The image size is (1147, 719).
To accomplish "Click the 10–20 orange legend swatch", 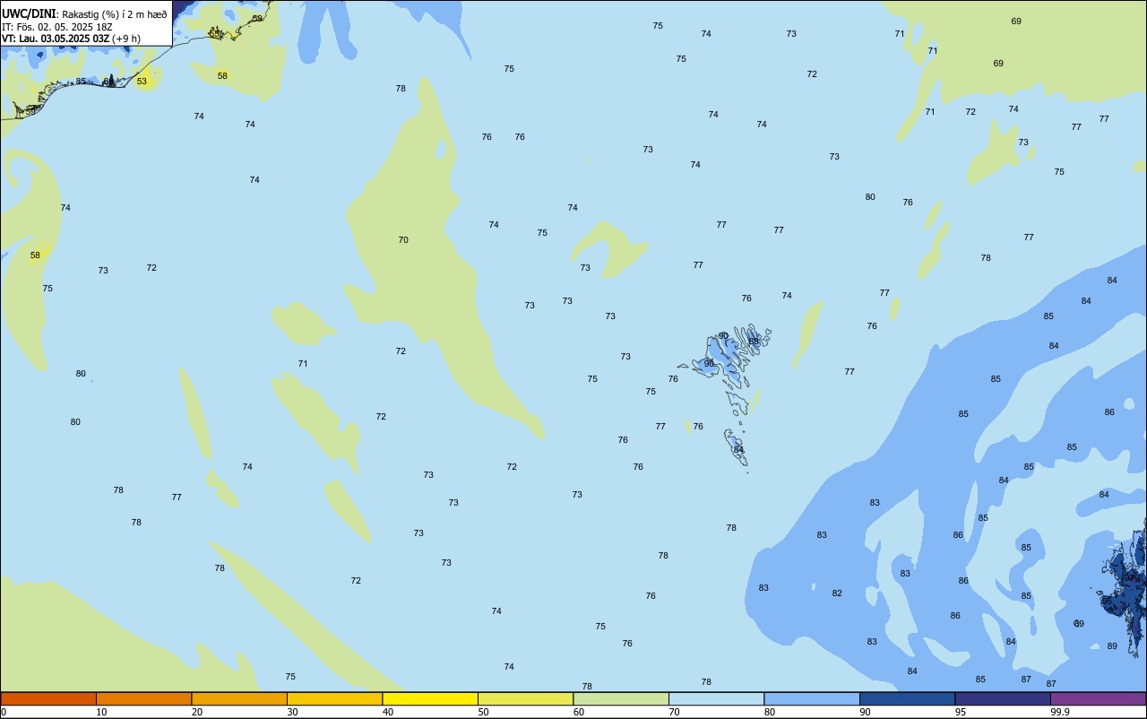I will [x=143, y=698].
